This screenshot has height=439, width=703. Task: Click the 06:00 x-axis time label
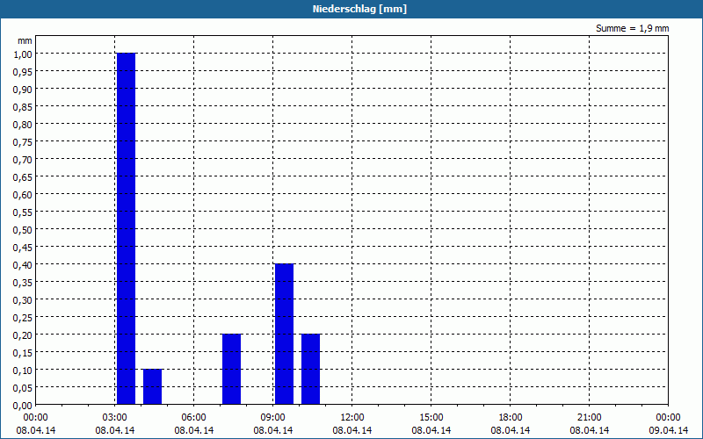pyautogui.click(x=193, y=418)
